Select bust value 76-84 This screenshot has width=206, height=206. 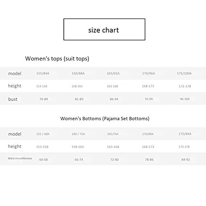coord(44,99)
